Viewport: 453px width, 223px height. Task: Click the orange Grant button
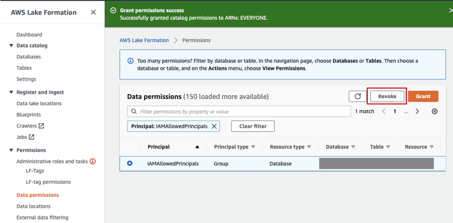pyautogui.click(x=423, y=96)
